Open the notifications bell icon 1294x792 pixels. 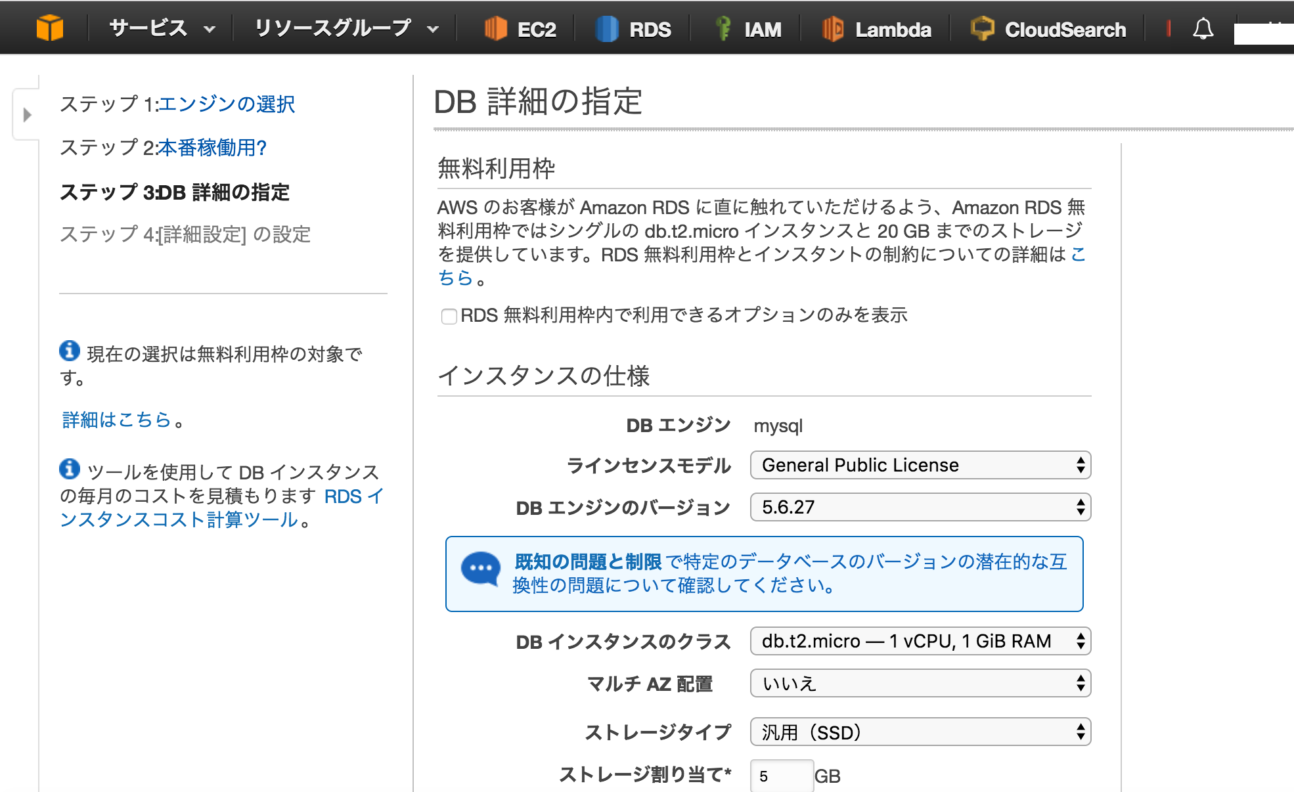pyautogui.click(x=1203, y=29)
